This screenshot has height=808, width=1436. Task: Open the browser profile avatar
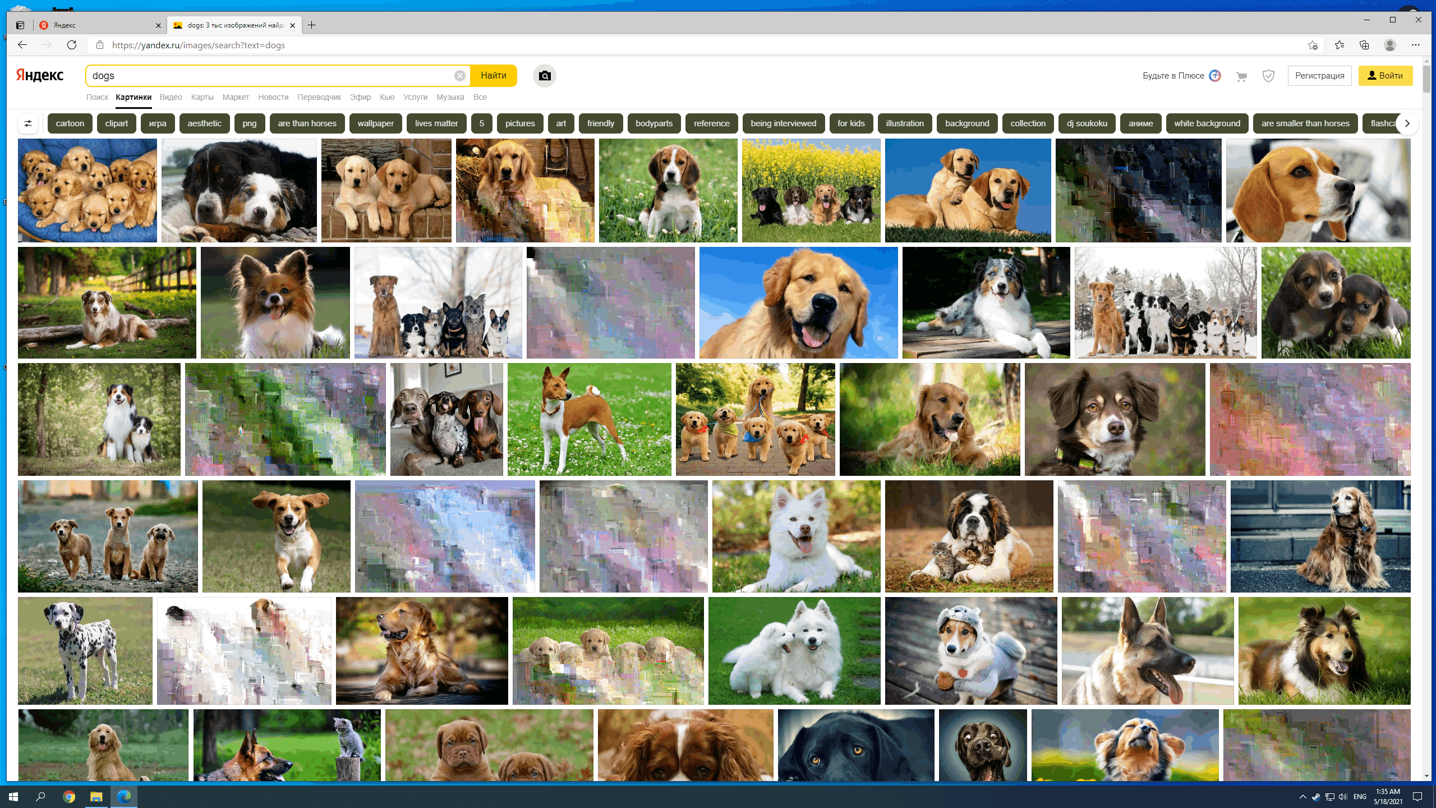(x=1389, y=45)
